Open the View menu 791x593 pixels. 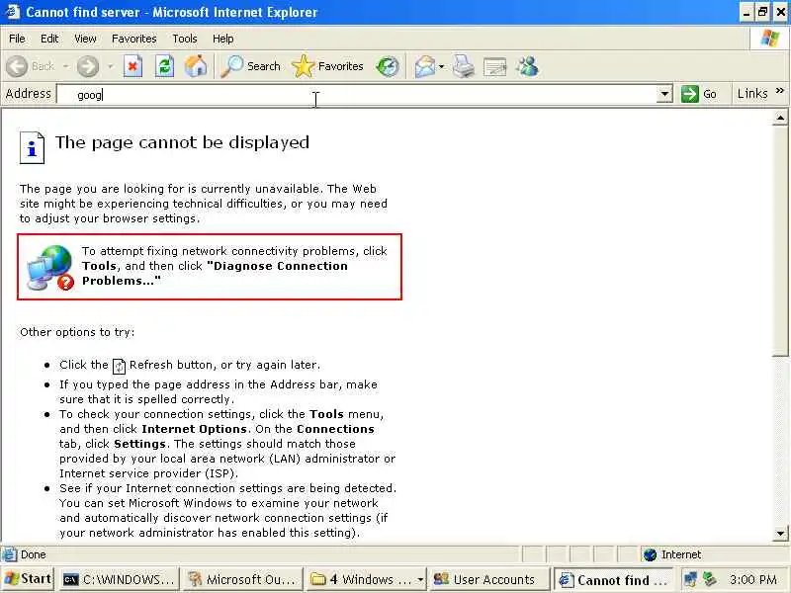coord(85,39)
